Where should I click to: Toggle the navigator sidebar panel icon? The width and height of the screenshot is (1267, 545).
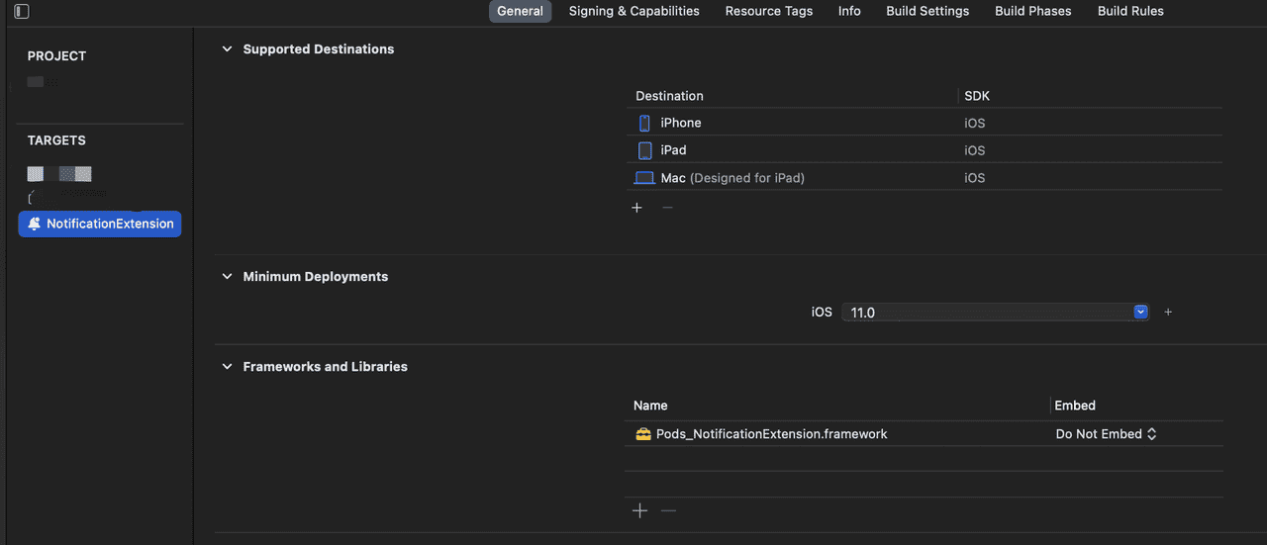(x=22, y=12)
